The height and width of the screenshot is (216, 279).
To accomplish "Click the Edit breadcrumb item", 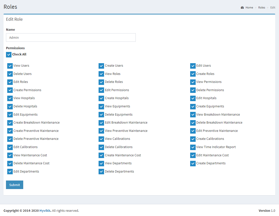I will (x=273, y=7).
